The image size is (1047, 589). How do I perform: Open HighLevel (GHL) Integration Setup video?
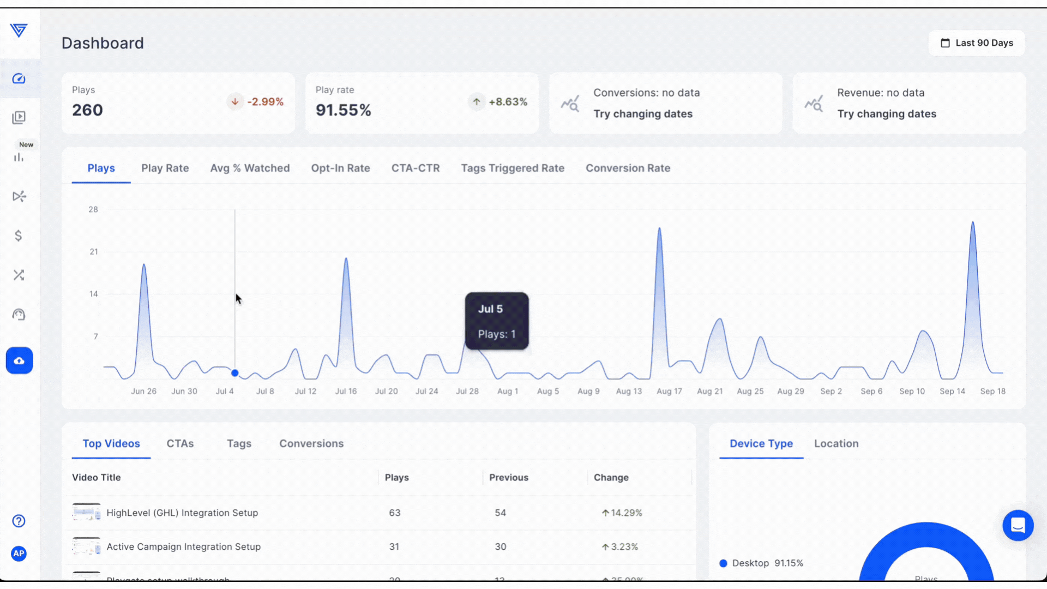coord(182,513)
